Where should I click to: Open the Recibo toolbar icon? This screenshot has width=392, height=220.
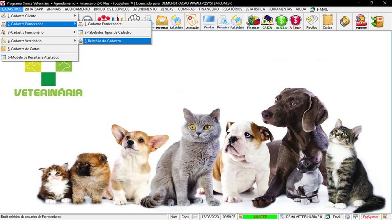tap(312, 22)
